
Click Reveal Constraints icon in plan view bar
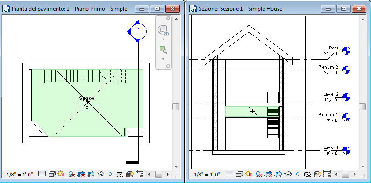[140, 174]
